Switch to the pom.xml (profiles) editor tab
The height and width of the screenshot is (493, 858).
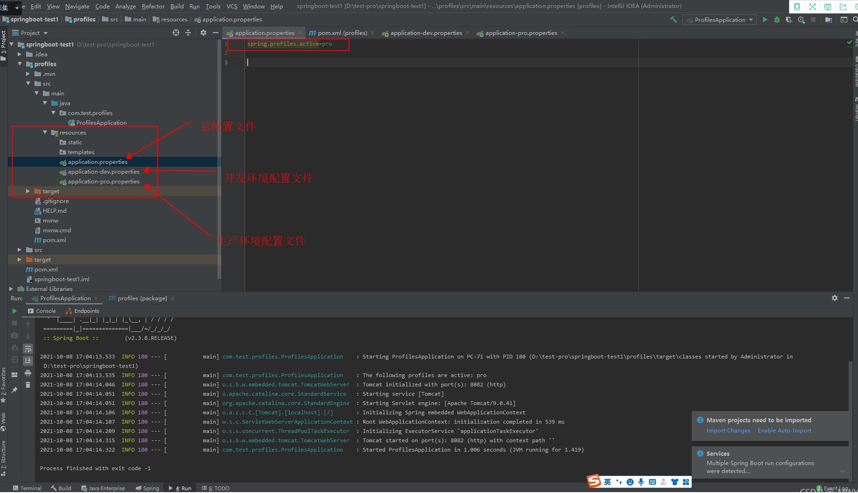342,33
